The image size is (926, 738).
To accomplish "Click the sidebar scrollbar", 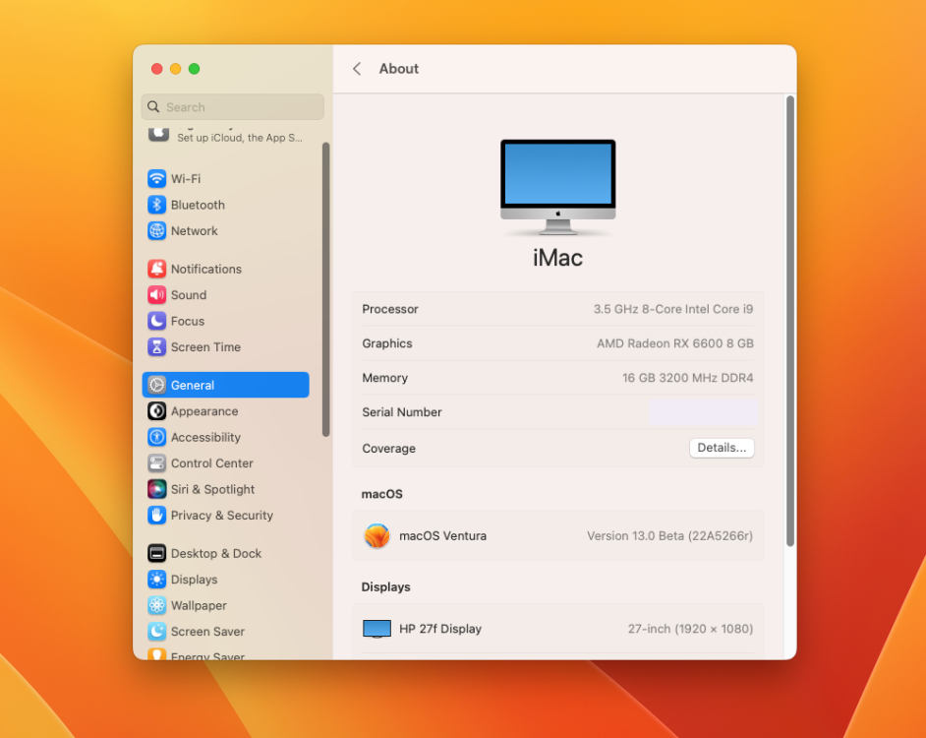I will point(325,289).
